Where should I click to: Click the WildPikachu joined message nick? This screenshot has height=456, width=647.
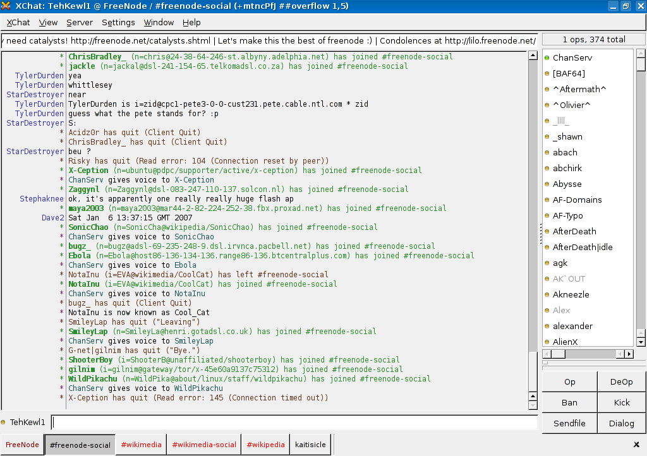93,378
